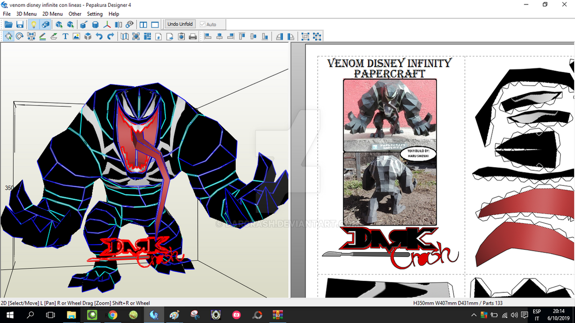575x323 pixels.
Task: Open WinRAR from the taskbar
Action: (278, 315)
